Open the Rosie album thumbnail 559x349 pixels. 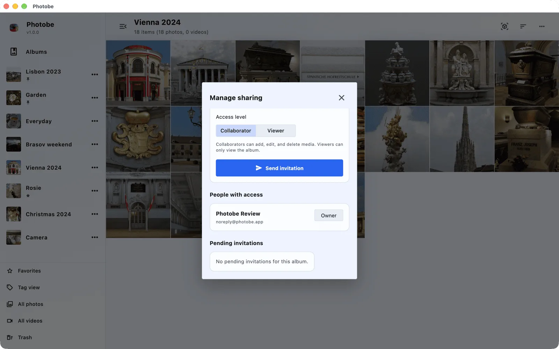click(14, 191)
